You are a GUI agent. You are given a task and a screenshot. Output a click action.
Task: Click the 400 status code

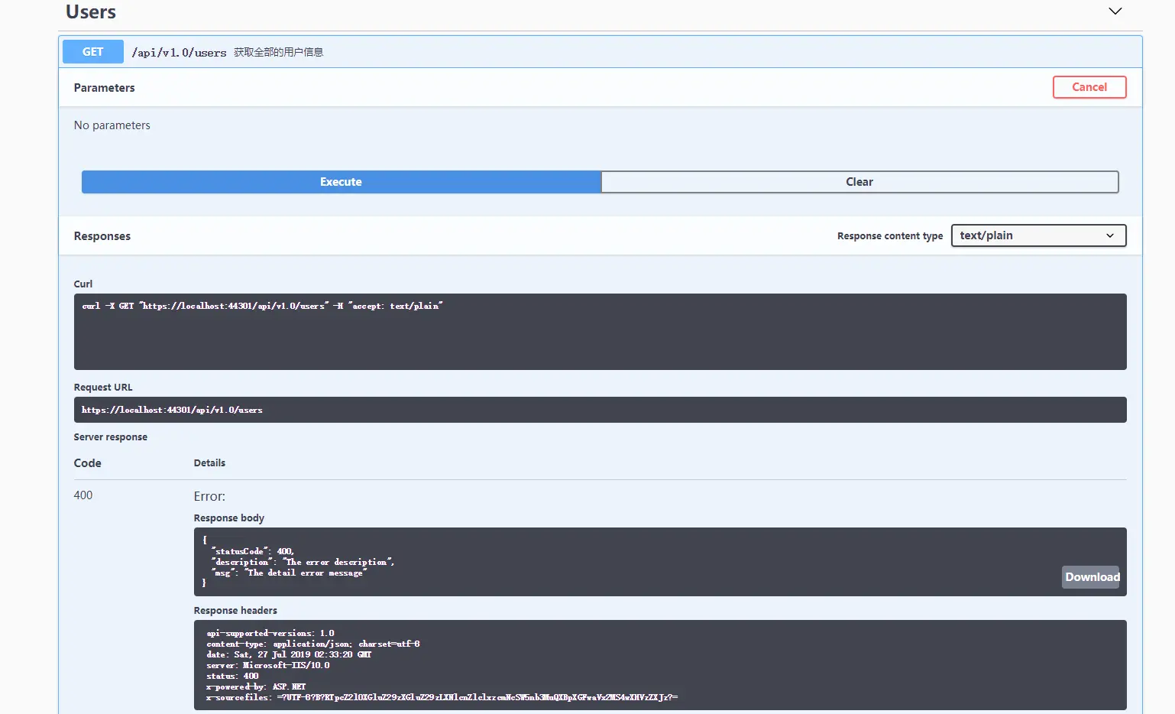[x=83, y=495]
